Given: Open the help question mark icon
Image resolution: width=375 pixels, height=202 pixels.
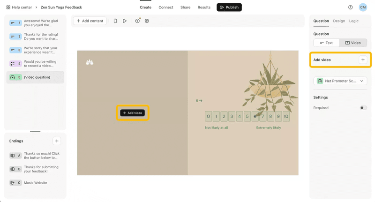Looking at the screenshot, I should 350,7.
